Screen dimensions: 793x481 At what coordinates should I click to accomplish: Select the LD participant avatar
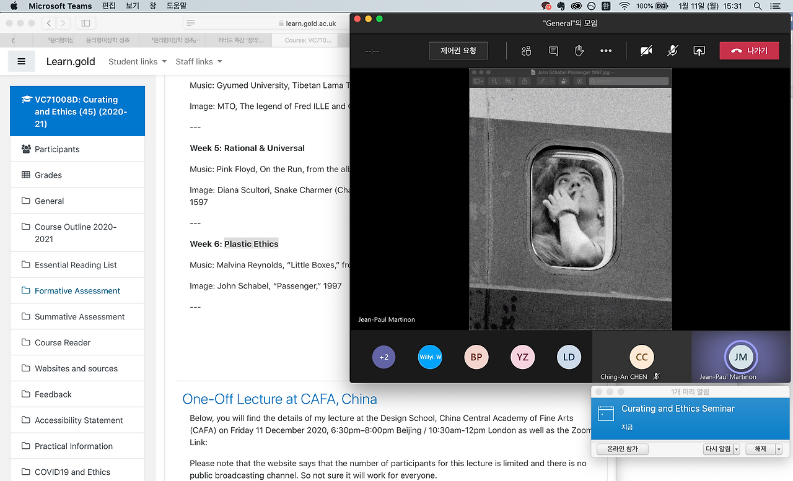pos(569,357)
